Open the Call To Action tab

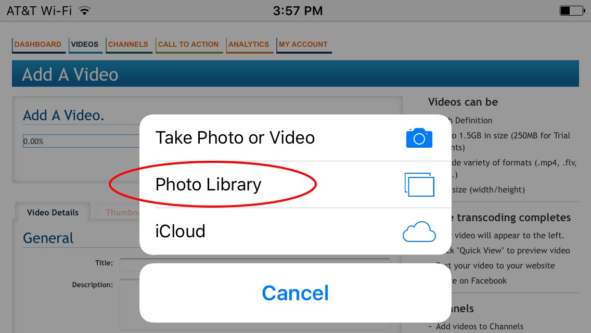(x=189, y=45)
